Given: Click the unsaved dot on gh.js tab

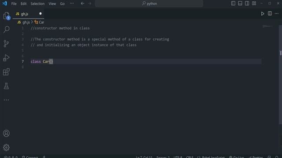Looking at the screenshot, I should (x=41, y=14).
